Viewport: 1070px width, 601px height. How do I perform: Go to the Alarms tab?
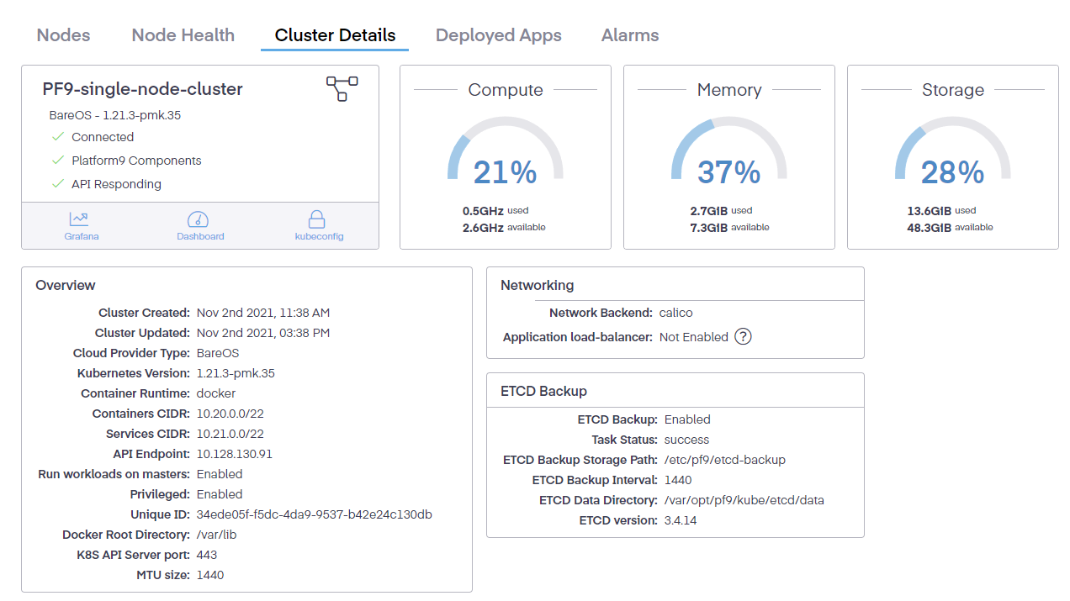[629, 35]
